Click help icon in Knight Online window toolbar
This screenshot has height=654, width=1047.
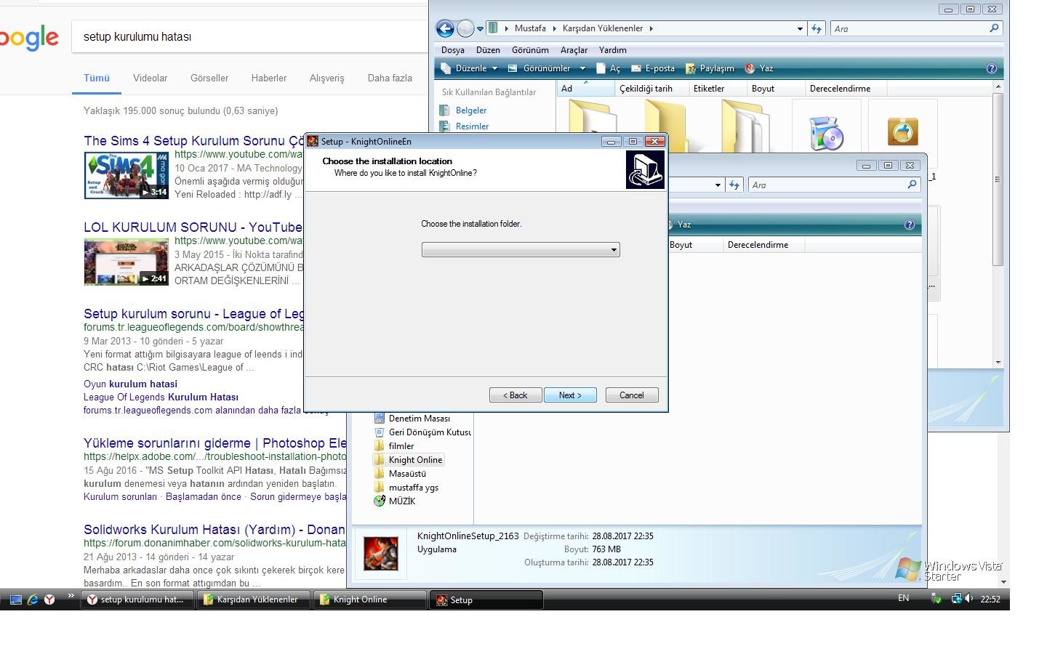(909, 225)
